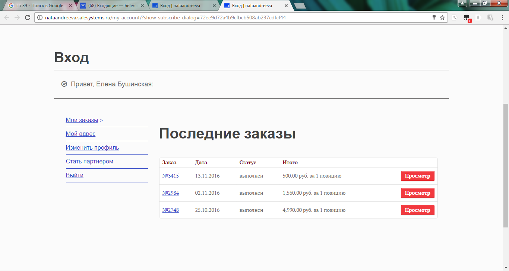Open the saved password key icon
Image resolution: width=509 pixels, height=271 pixels.
click(x=434, y=17)
